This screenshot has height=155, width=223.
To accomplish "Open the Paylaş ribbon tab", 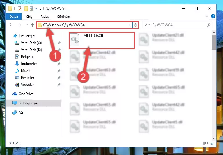I will pyautogui.click(x=45, y=17).
